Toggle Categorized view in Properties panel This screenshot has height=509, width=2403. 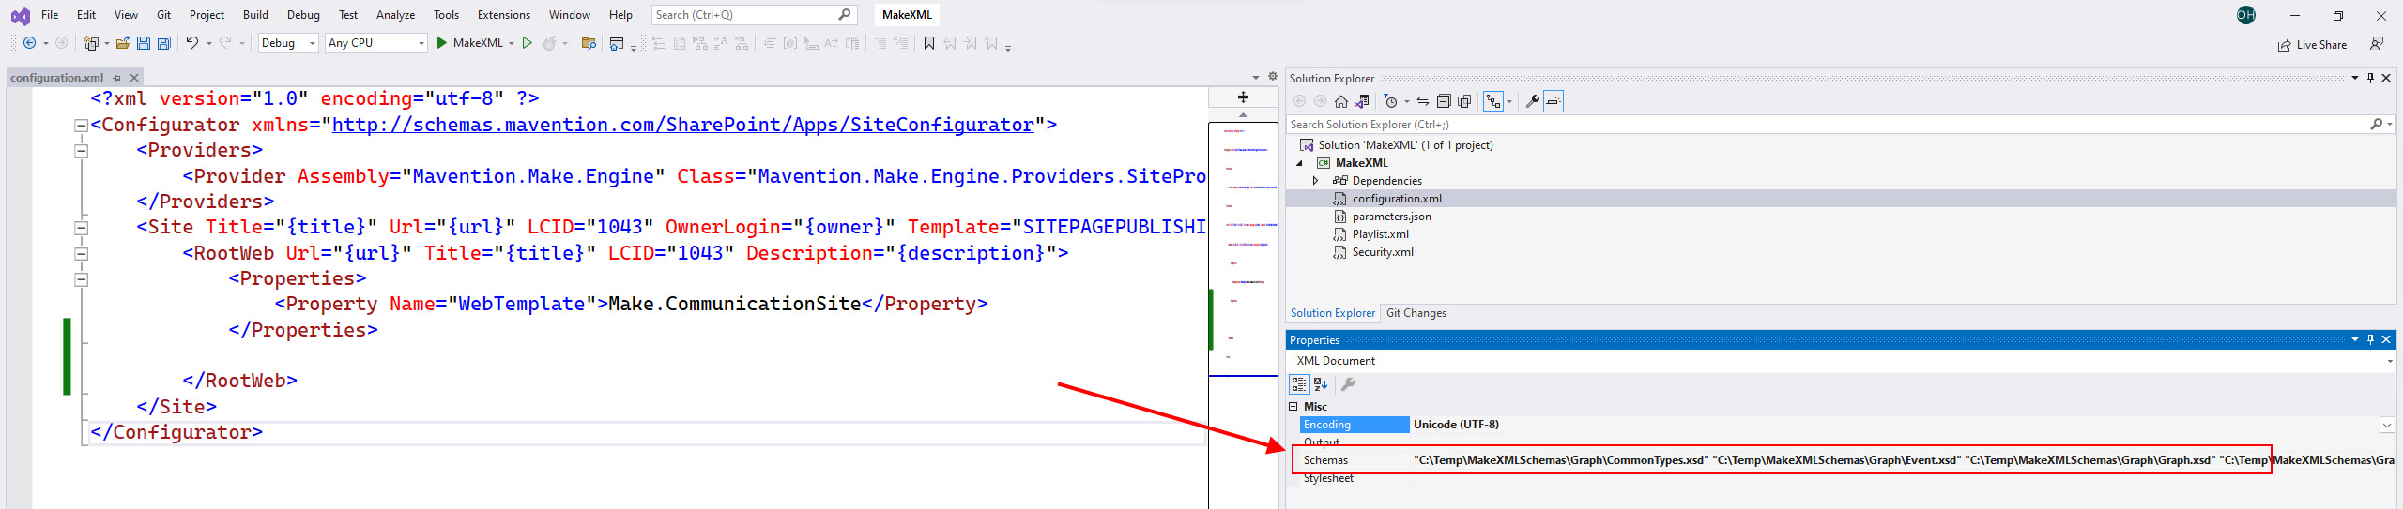pos(1299,384)
